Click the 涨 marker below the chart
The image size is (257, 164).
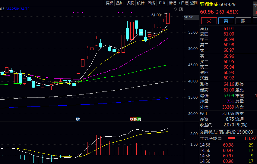click(x=132, y=119)
